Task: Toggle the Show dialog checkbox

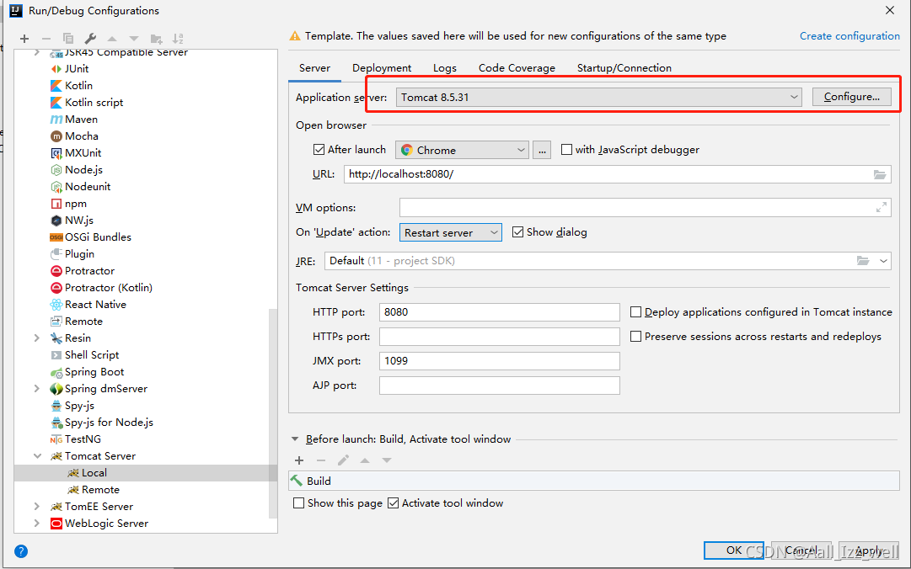Action: (x=517, y=232)
